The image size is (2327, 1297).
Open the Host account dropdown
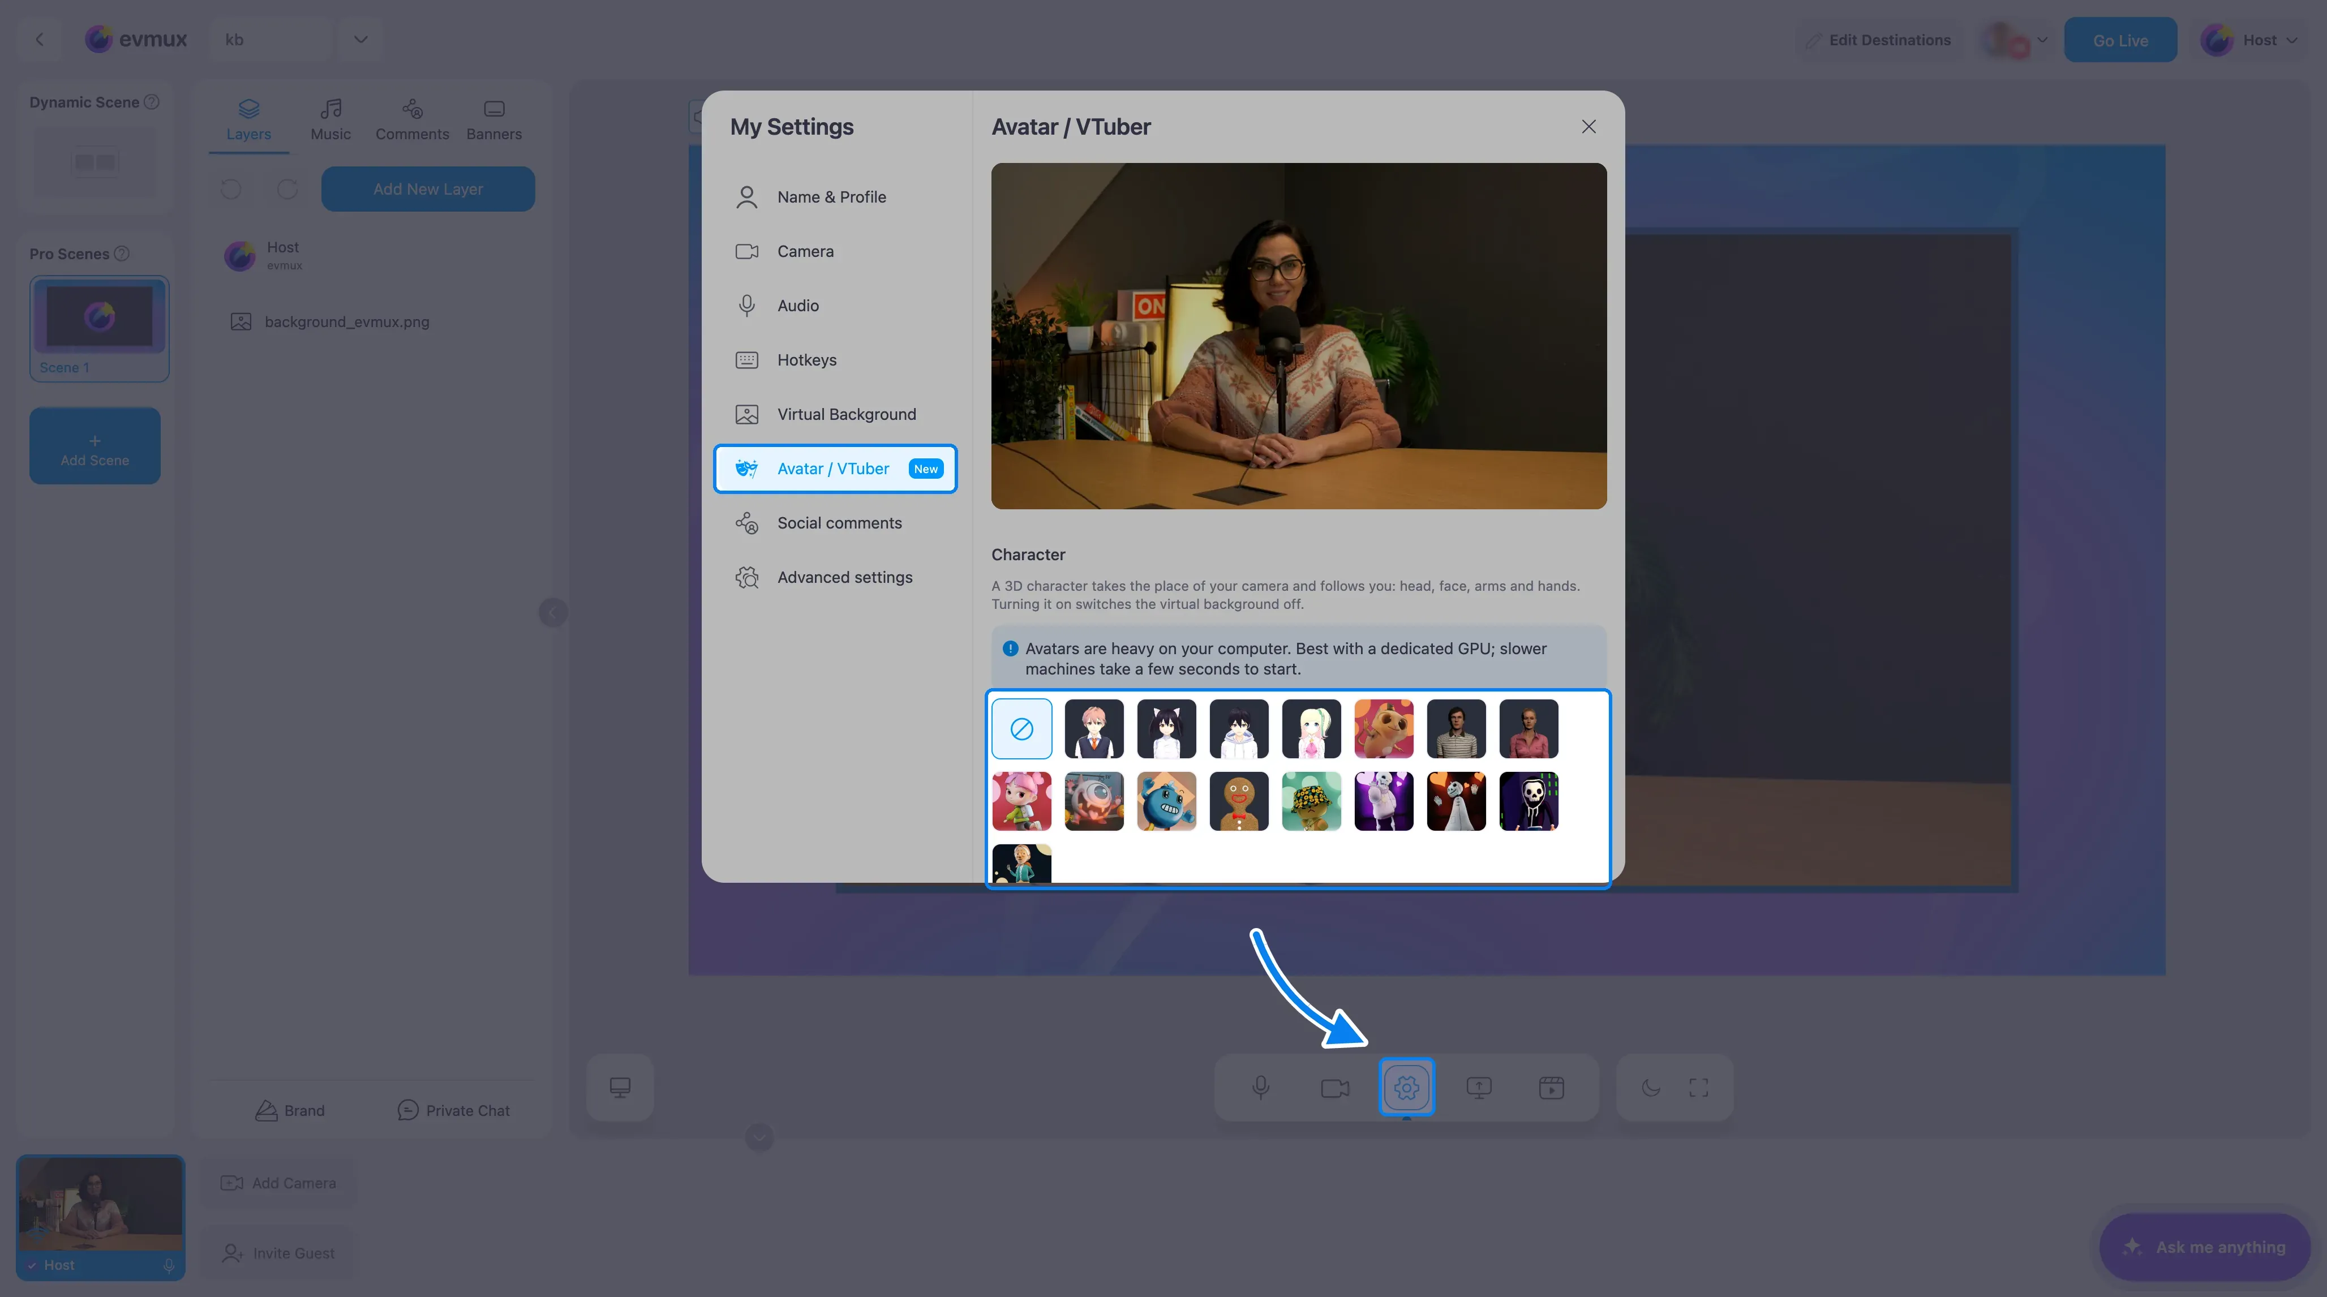click(2249, 40)
